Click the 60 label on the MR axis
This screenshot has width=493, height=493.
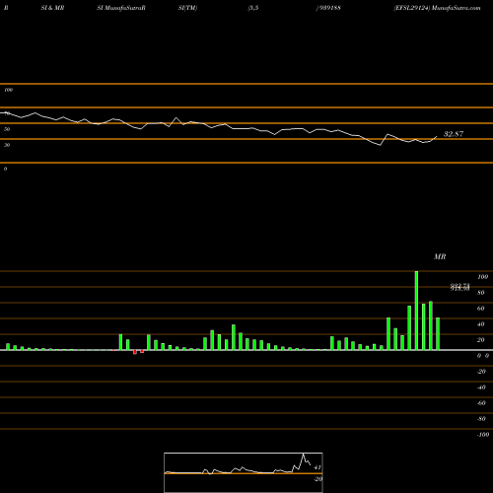click(481, 309)
